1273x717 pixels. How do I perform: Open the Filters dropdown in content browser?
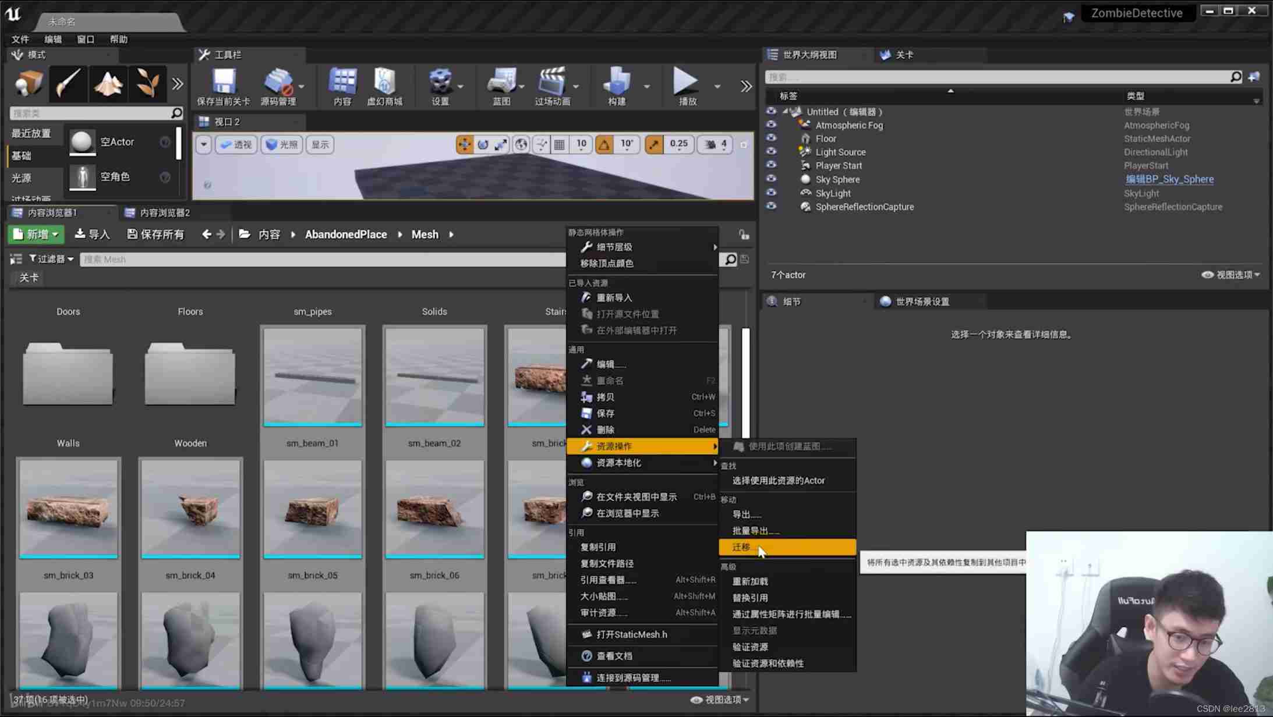(51, 259)
